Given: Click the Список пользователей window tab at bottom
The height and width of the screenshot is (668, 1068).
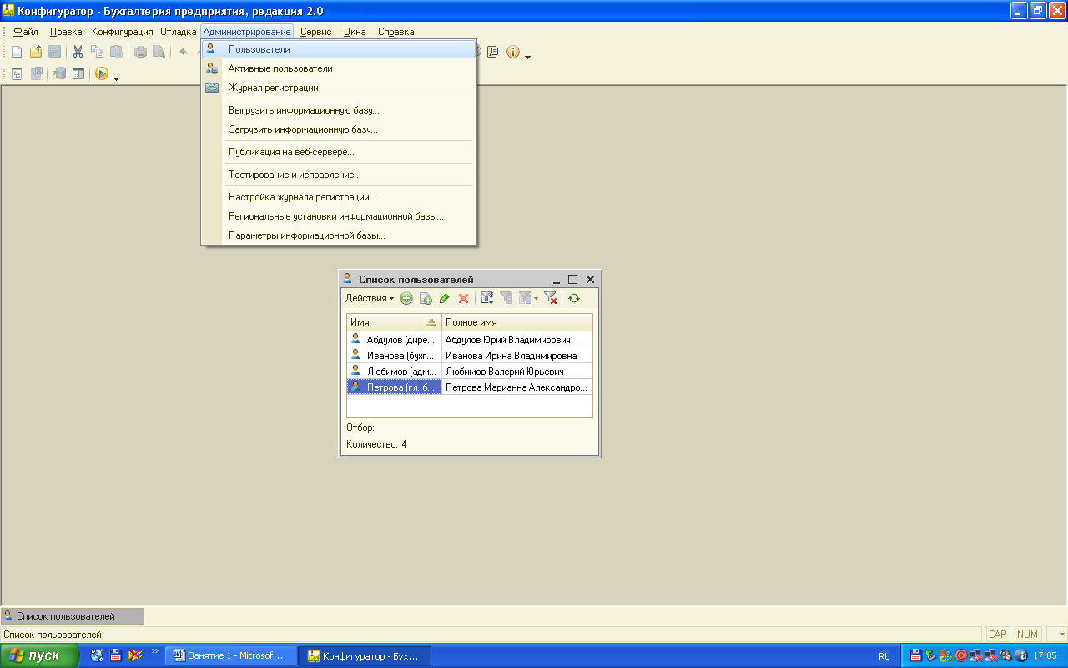Looking at the screenshot, I should pyautogui.click(x=72, y=616).
